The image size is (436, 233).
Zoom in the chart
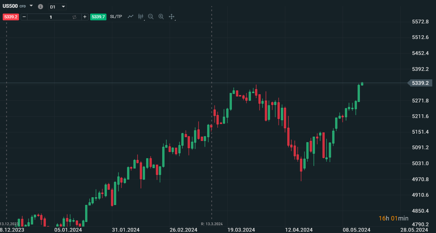161,16
